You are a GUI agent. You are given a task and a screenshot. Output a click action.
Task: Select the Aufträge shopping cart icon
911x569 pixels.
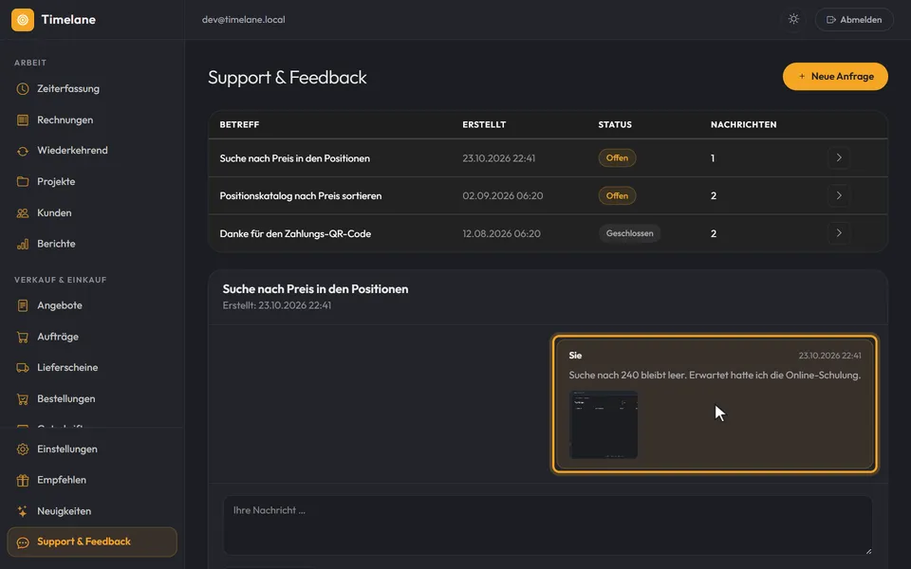23,337
